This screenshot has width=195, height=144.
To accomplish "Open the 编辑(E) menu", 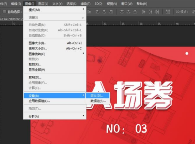I will point(16,4).
